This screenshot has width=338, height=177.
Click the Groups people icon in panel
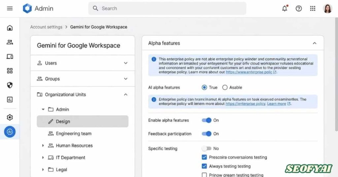click(x=40, y=79)
